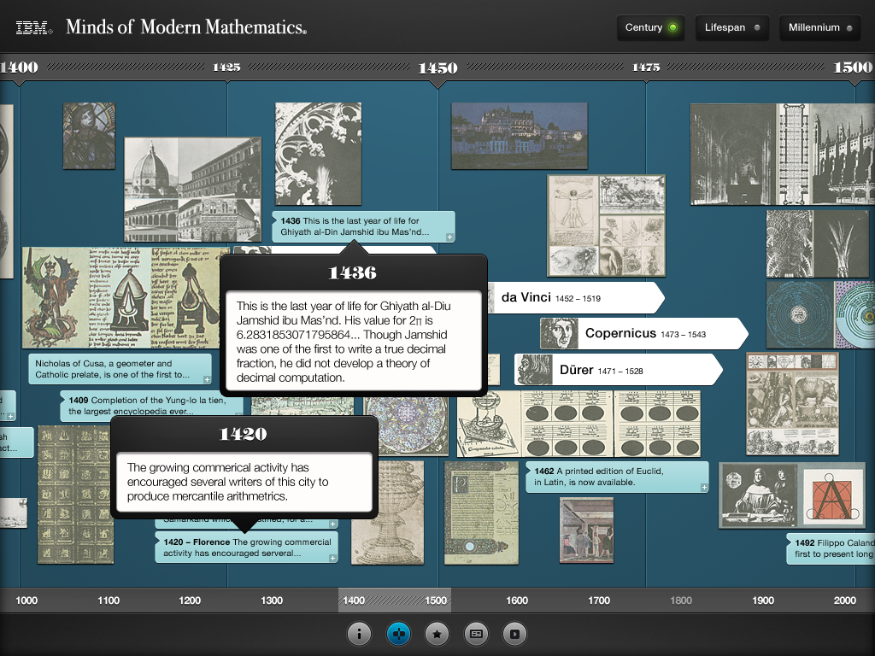
Task: Enable the Century view toggle
Action: (650, 27)
